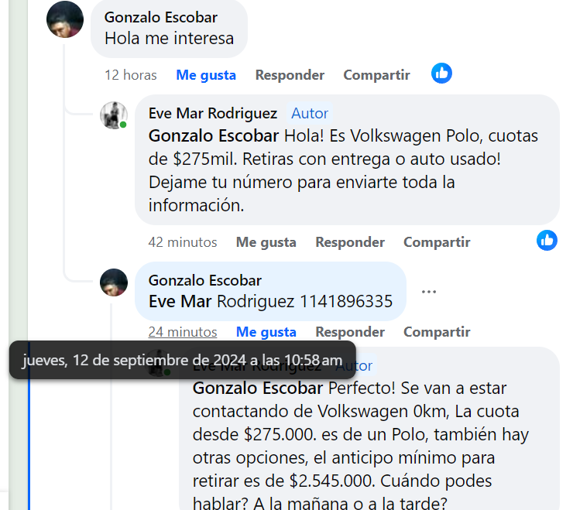
Task: Toggle 'Me gusta' on the 42 minutos reply
Action: pos(266,242)
